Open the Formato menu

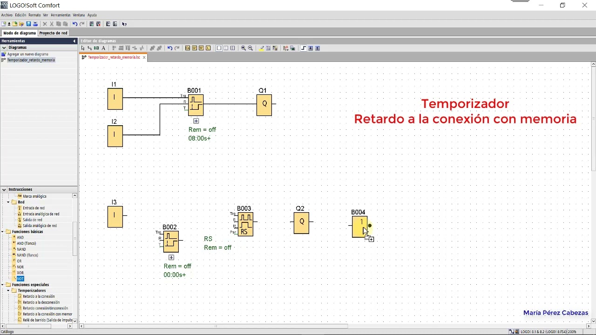click(x=34, y=15)
